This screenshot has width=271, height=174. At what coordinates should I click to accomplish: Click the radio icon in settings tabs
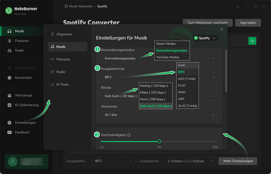(53, 72)
